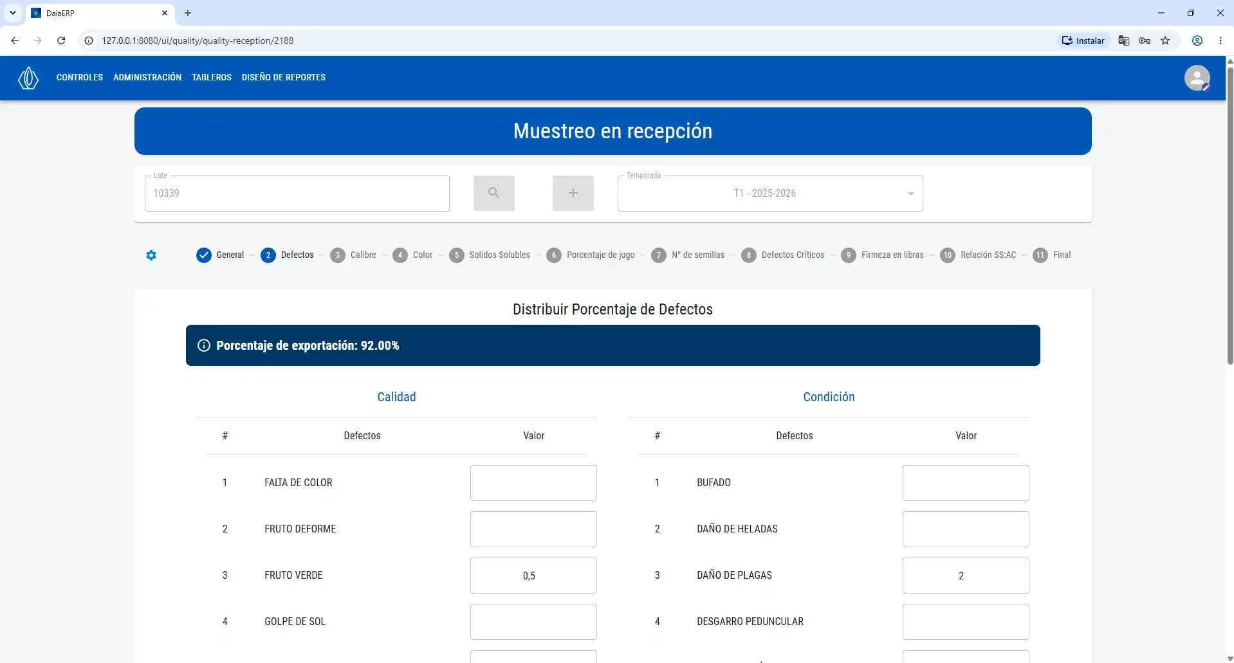
Task: Click the Calidad section heading
Action: pos(396,397)
